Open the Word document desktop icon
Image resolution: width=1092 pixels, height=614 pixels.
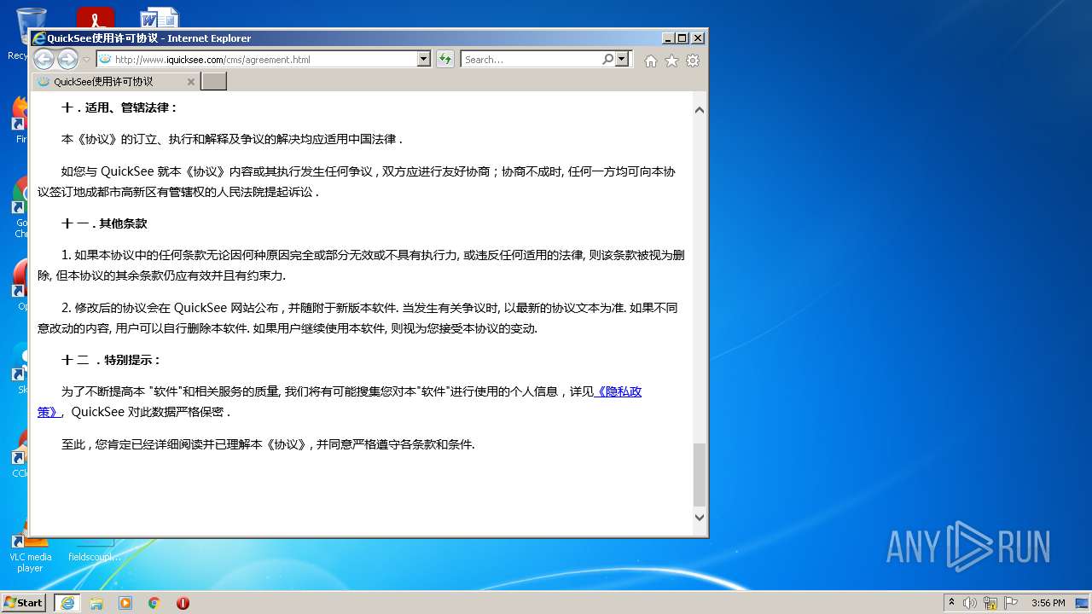[x=160, y=19]
